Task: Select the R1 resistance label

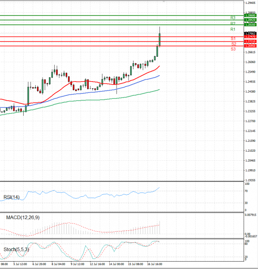Action: coord(233,29)
